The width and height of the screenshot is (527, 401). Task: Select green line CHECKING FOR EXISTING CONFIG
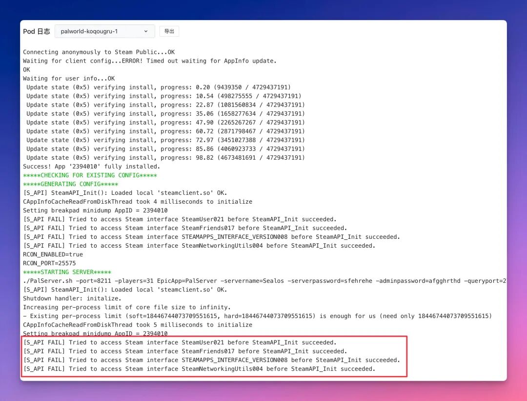90,175
